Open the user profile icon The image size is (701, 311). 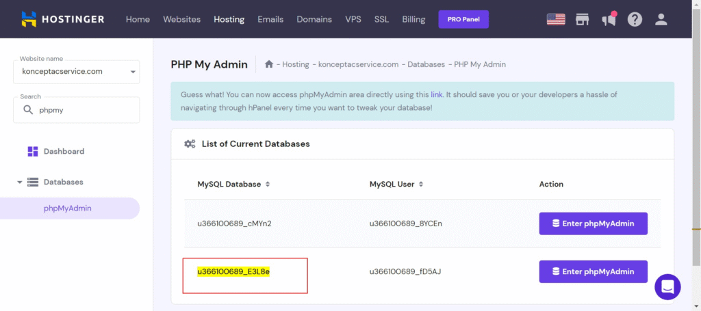pos(661,19)
